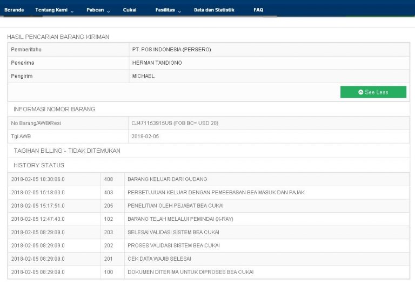The width and height of the screenshot is (415, 285).
Task: Expand the Pabean dropdown chevron
Action: [109, 11]
